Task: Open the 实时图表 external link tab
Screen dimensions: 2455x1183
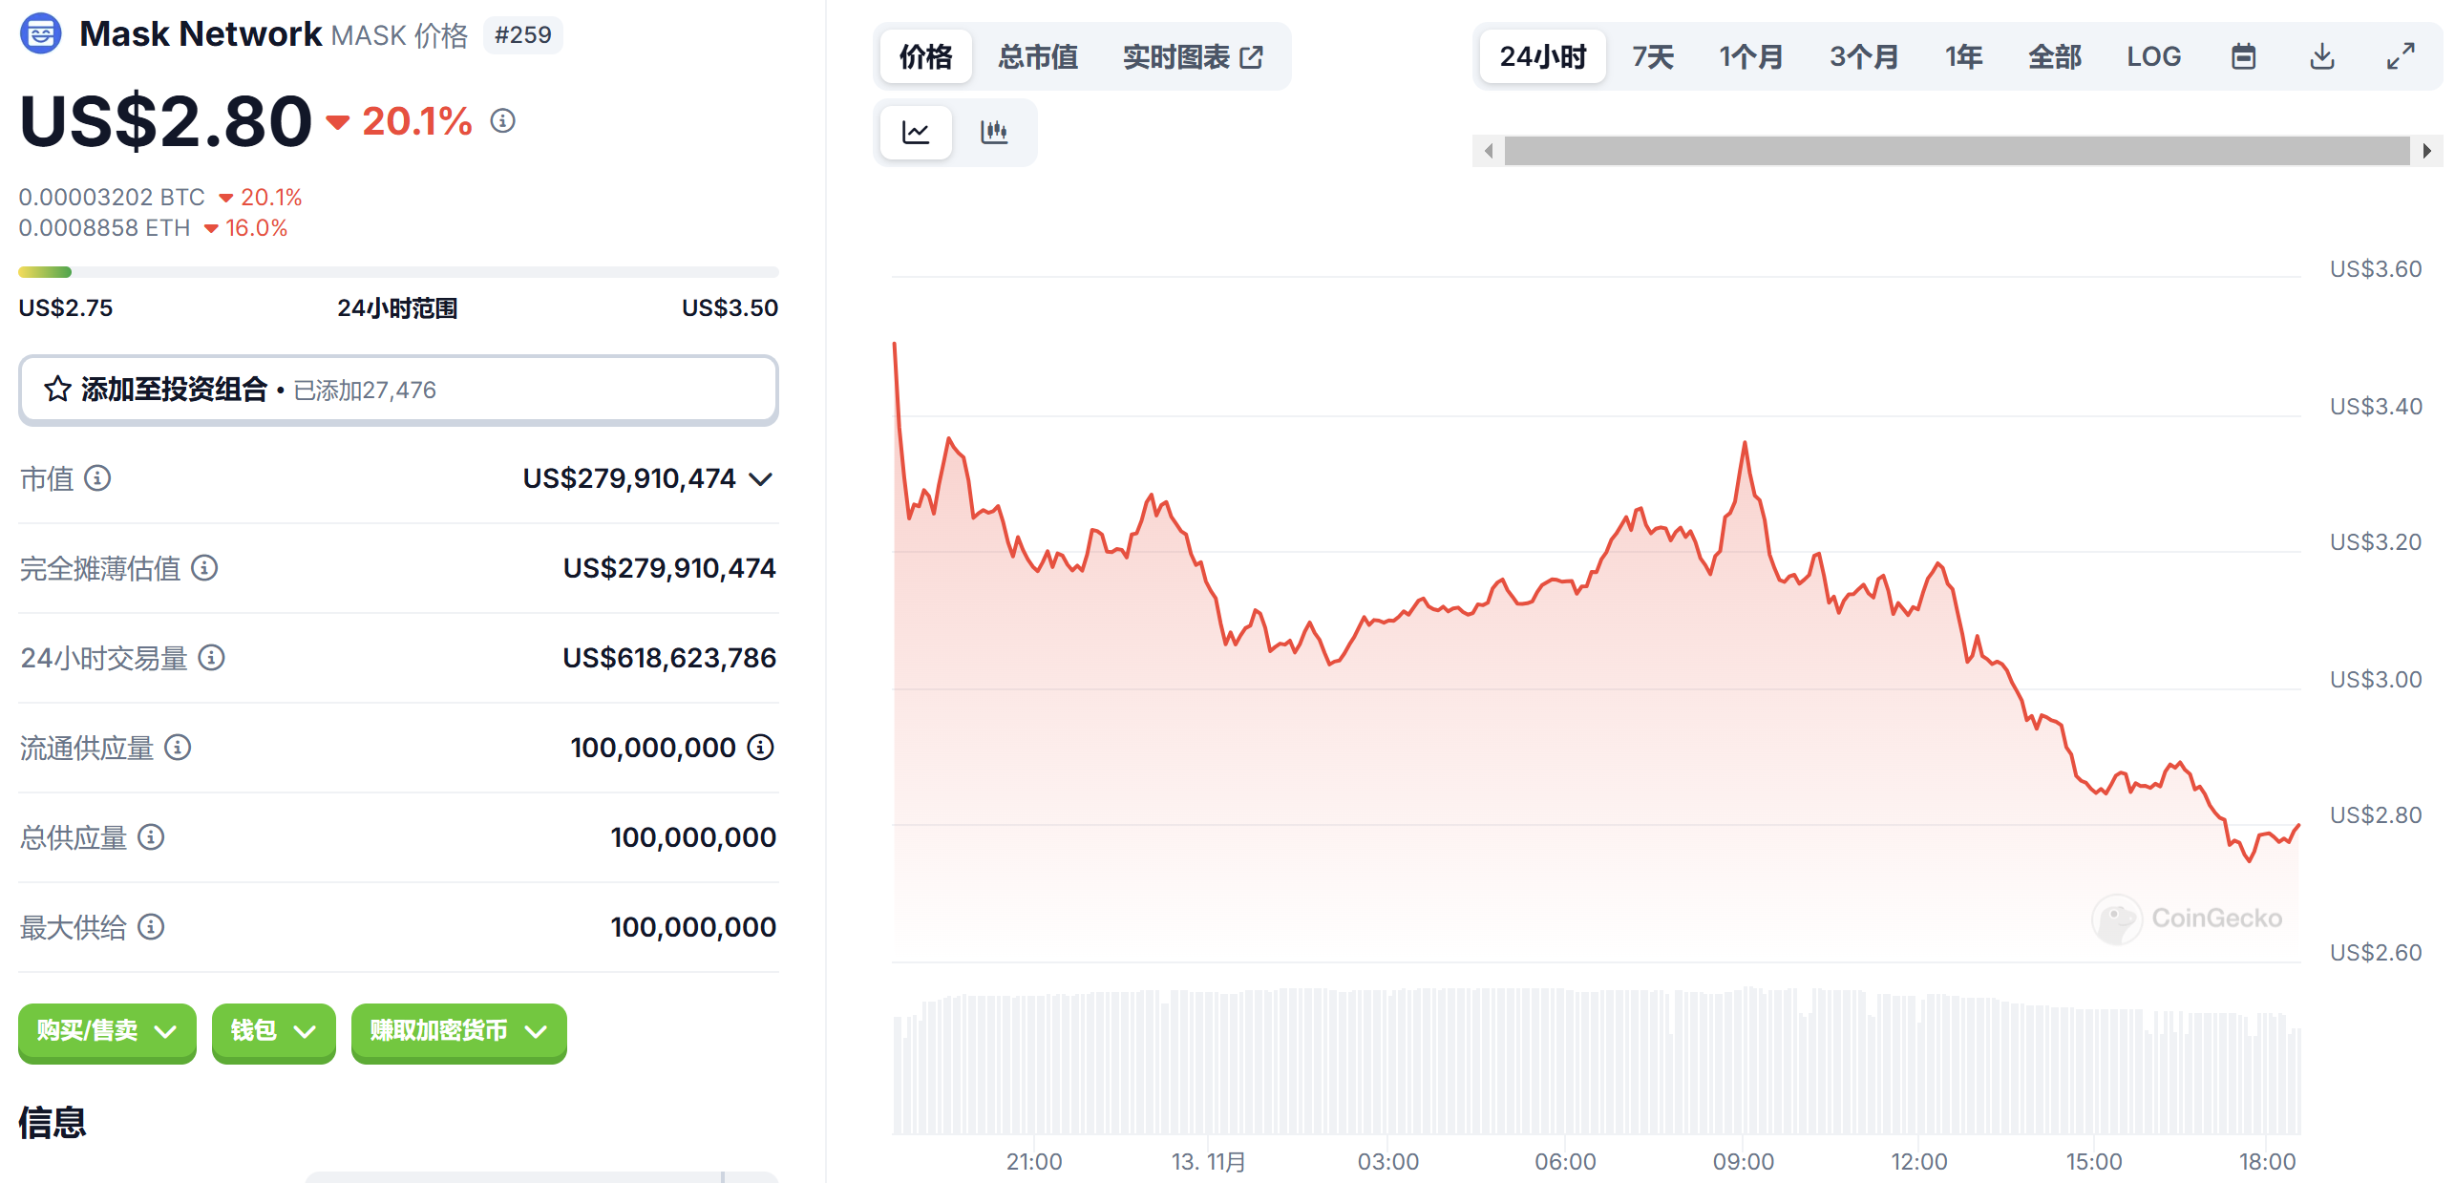Action: (x=1192, y=56)
